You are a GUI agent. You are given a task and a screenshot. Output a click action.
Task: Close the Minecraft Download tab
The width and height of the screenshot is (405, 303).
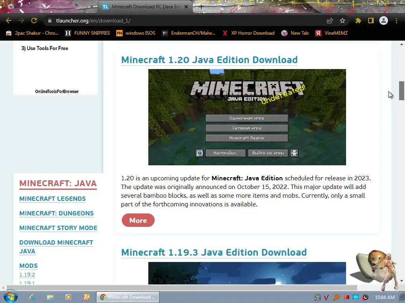(186, 7)
